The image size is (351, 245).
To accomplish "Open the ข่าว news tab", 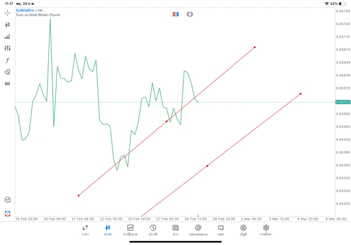I will click(175, 230).
